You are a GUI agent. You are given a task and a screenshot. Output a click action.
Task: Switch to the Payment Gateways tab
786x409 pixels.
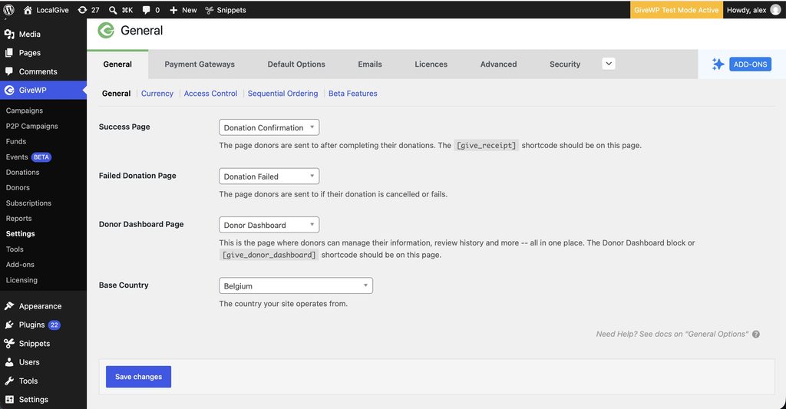tap(200, 64)
